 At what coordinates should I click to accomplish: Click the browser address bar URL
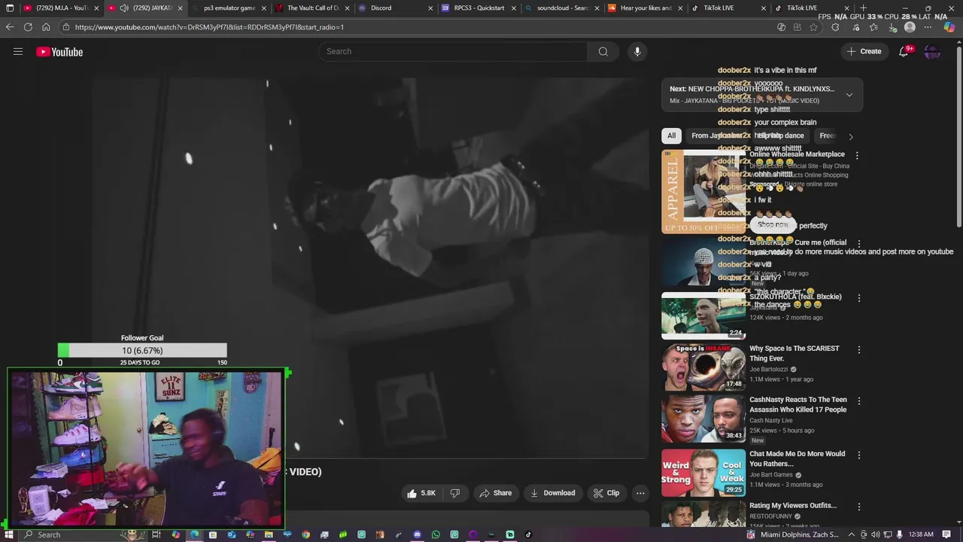(209, 27)
